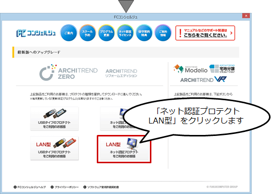Choose the LAN型 USBタイプのプロテクト button

[55, 148]
